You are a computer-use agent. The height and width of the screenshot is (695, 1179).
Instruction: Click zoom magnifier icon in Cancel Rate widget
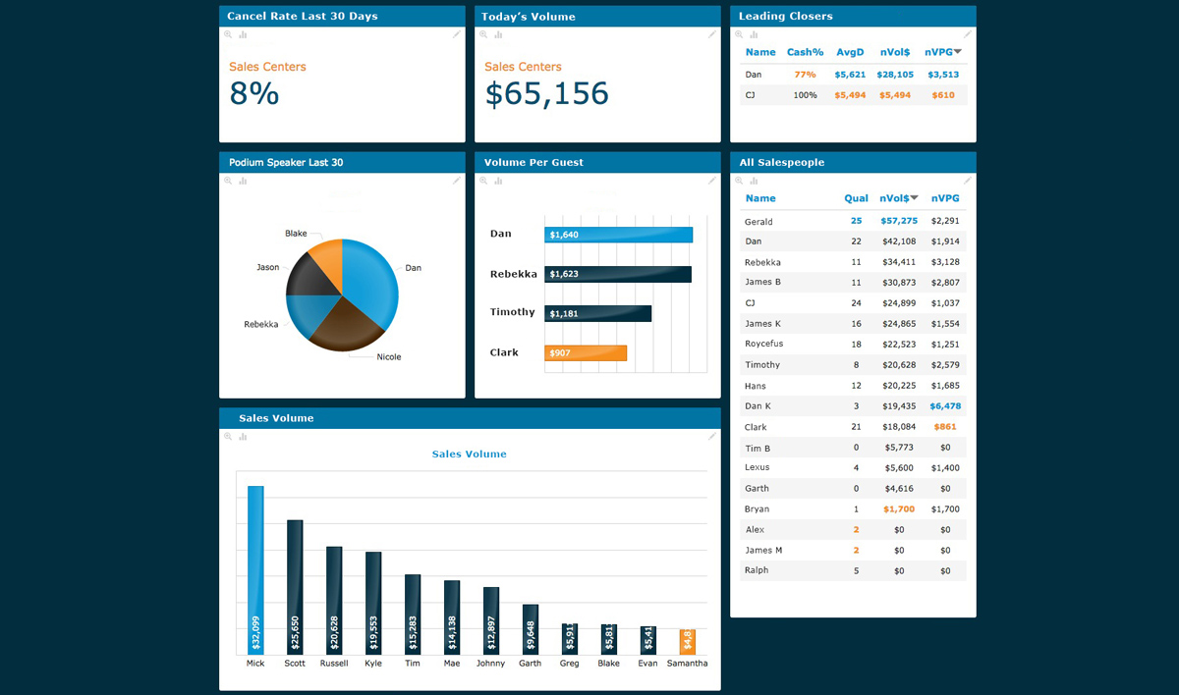pyautogui.click(x=228, y=34)
